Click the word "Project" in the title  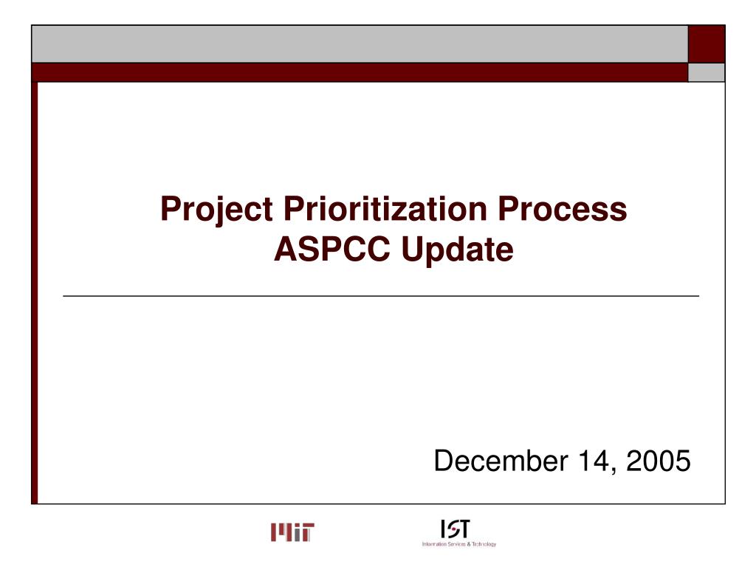coord(215,210)
